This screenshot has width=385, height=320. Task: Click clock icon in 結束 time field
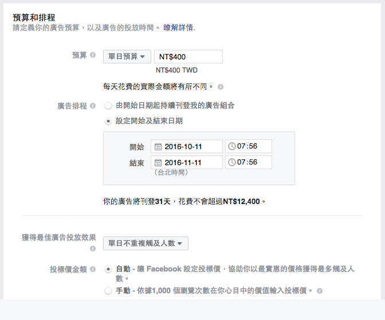(232, 162)
